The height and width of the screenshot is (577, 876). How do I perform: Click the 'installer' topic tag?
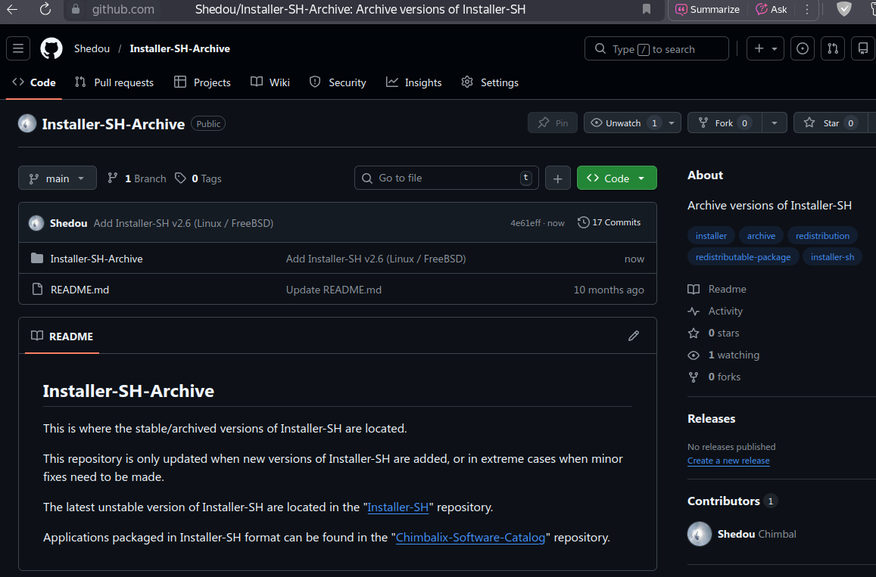(711, 235)
